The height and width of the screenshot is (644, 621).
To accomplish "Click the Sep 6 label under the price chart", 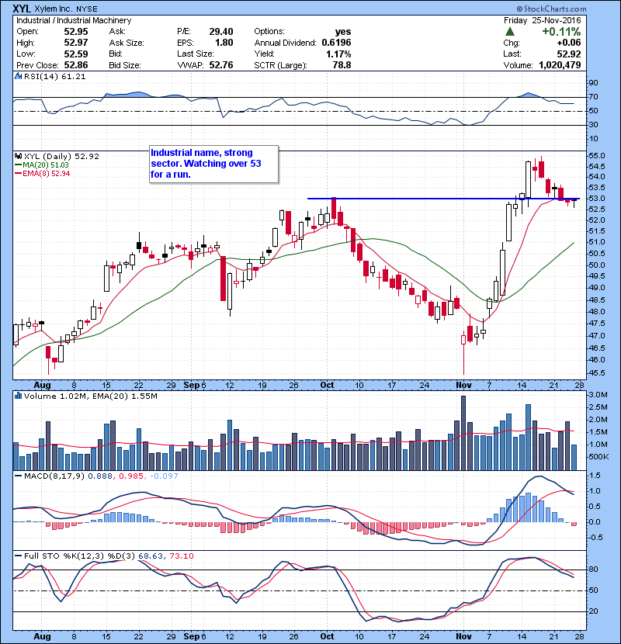I will point(195,385).
